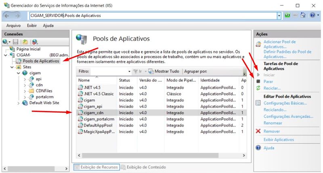323x173 pixels.
Task: Collapse the CIGAM server tree node
Action: (x=6, y=55)
